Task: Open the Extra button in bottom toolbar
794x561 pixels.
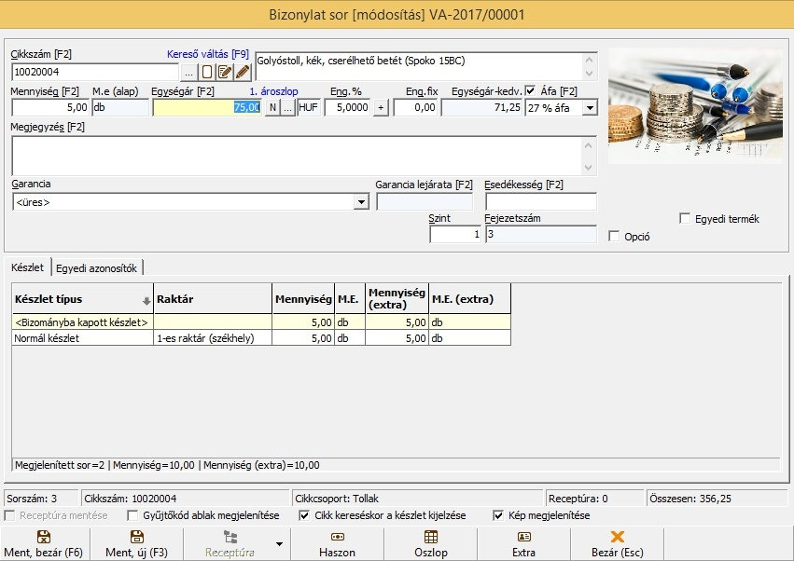Action: [523, 544]
